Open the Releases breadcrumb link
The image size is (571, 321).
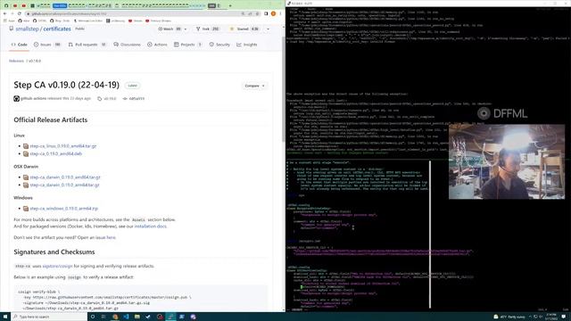[x=16, y=61]
